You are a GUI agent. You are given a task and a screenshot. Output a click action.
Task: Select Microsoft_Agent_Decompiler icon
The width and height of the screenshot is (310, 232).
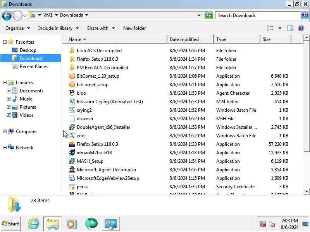point(72,169)
